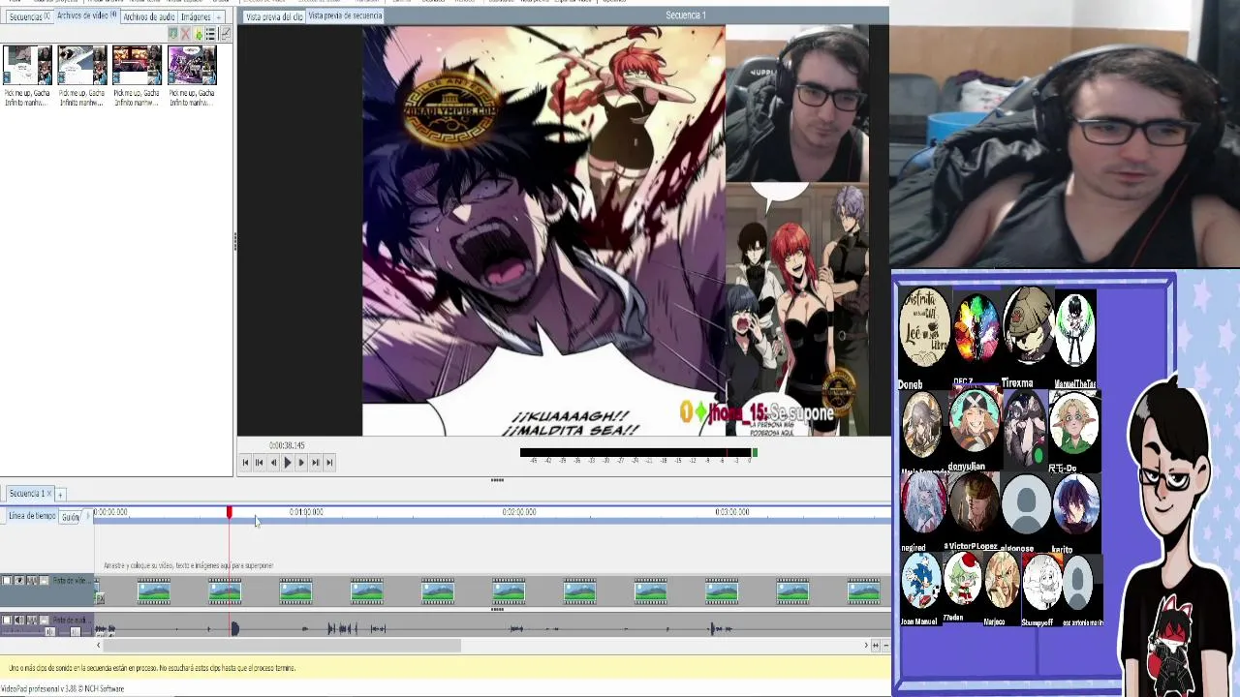Tick the video track selection checkbox
Image resolution: width=1240 pixels, height=697 pixels.
pyautogui.click(x=7, y=581)
